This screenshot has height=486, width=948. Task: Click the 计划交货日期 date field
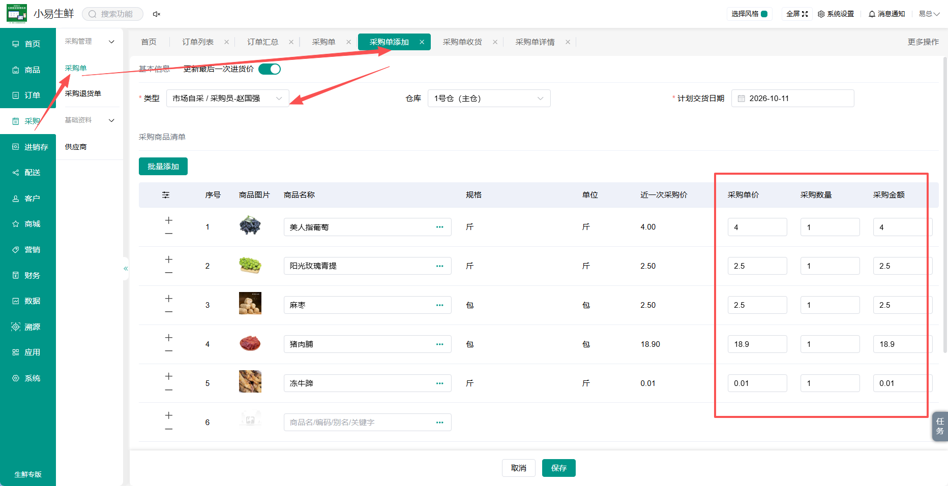click(x=792, y=99)
